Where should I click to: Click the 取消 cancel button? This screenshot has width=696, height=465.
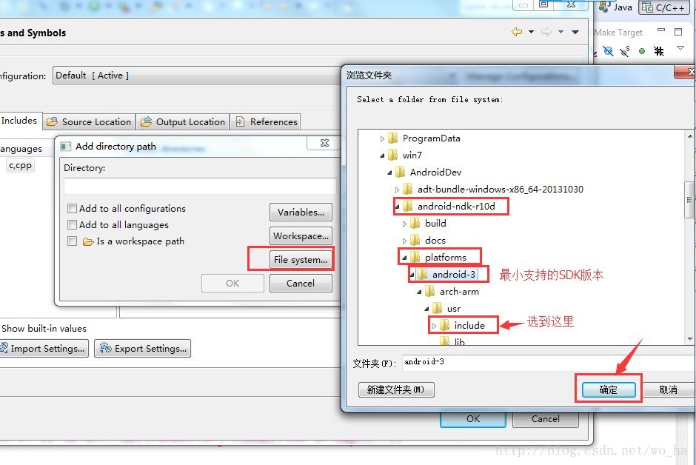click(x=668, y=389)
